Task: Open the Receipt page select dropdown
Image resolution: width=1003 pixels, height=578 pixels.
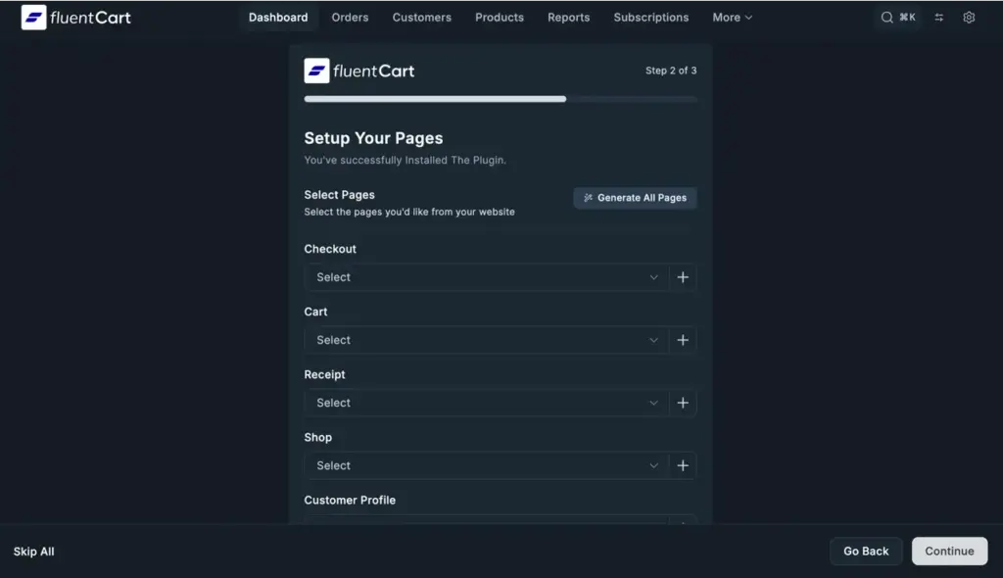Action: click(487, 403)
